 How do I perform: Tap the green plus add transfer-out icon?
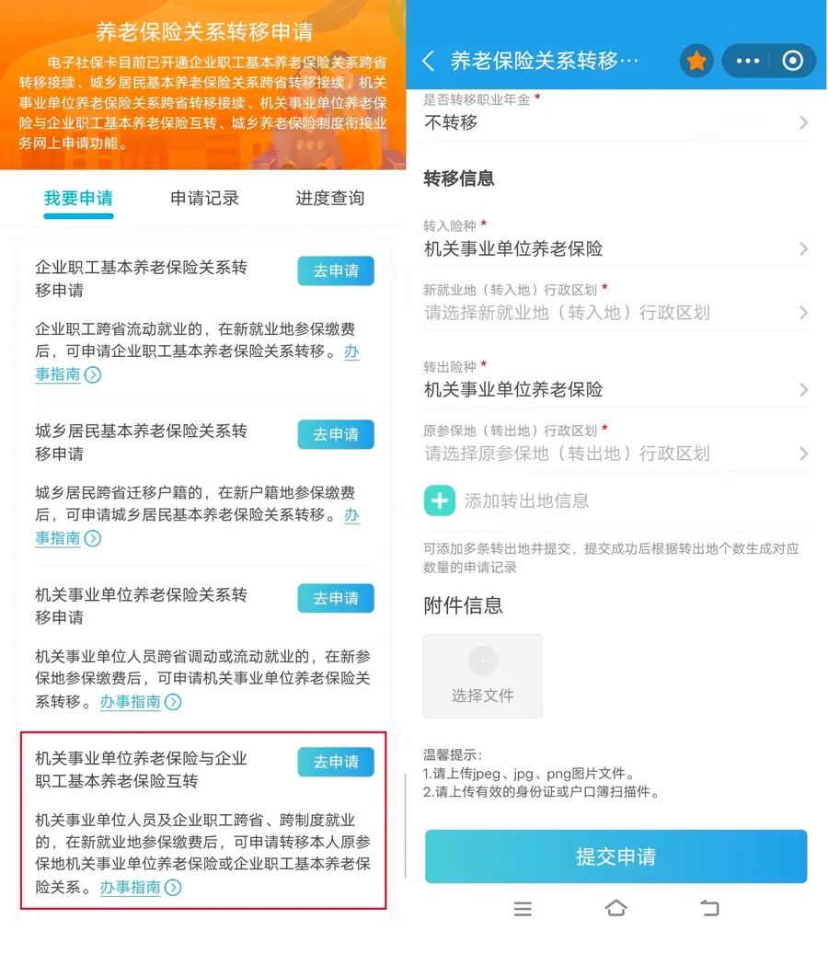point(439,500)
